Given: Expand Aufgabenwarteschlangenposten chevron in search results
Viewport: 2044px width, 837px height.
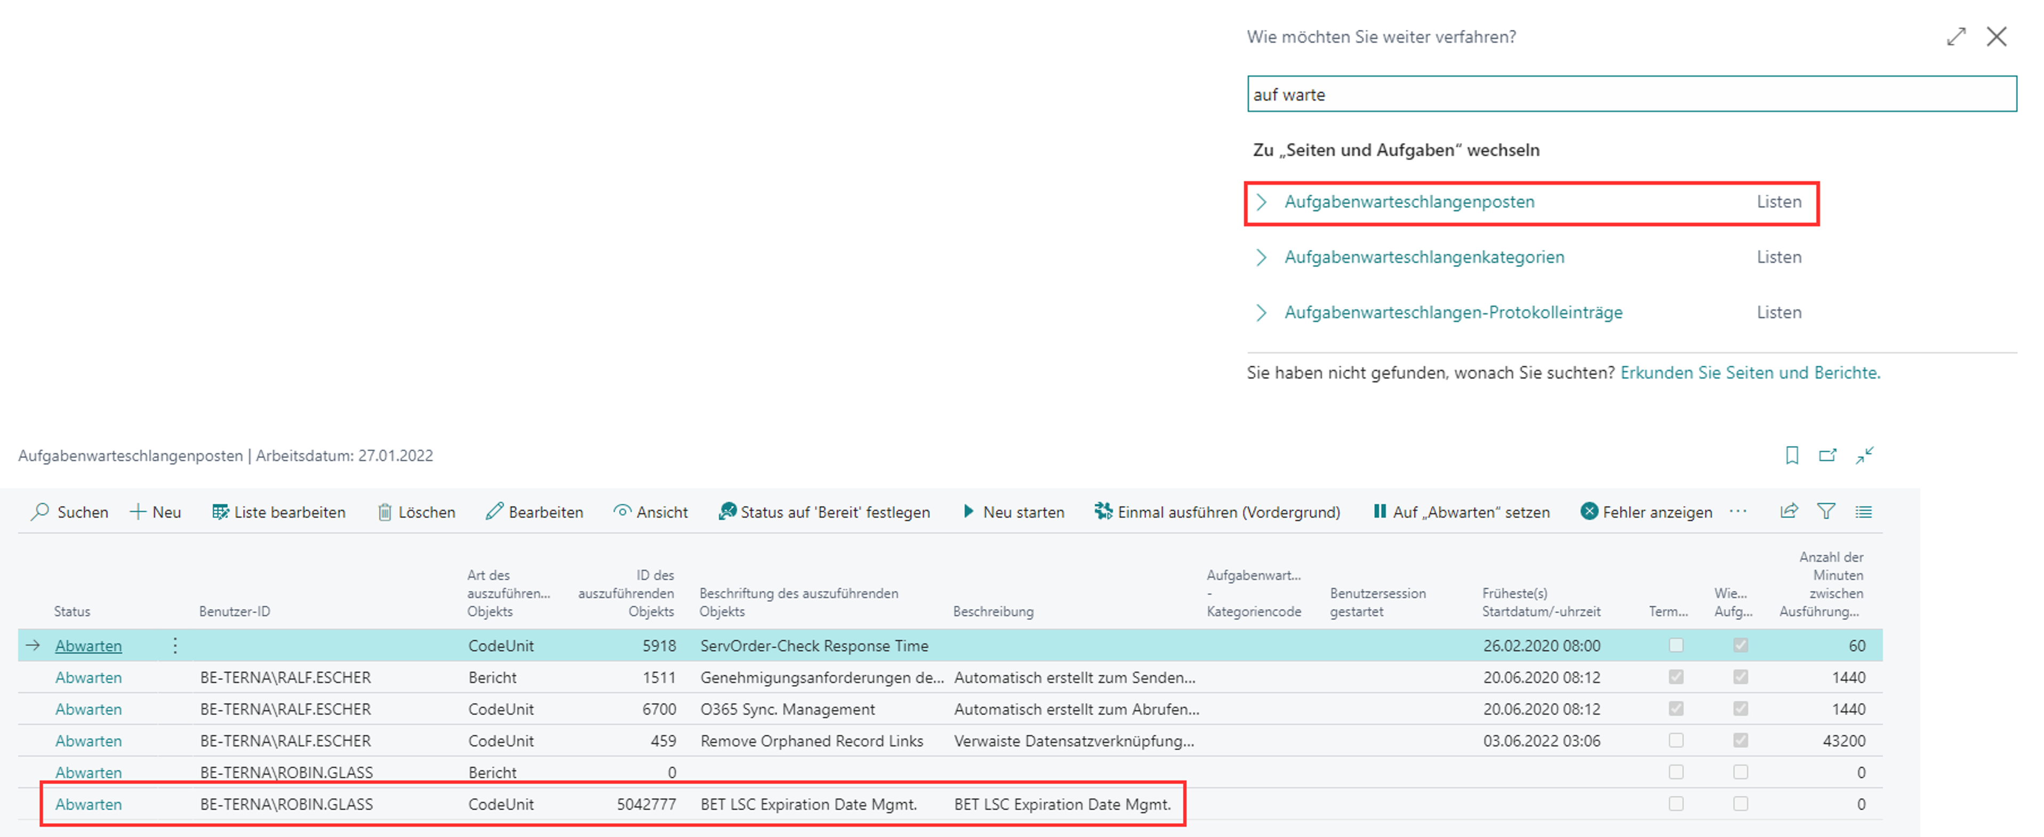Looking at the screenshot, I should click(x=1262, y=202).
